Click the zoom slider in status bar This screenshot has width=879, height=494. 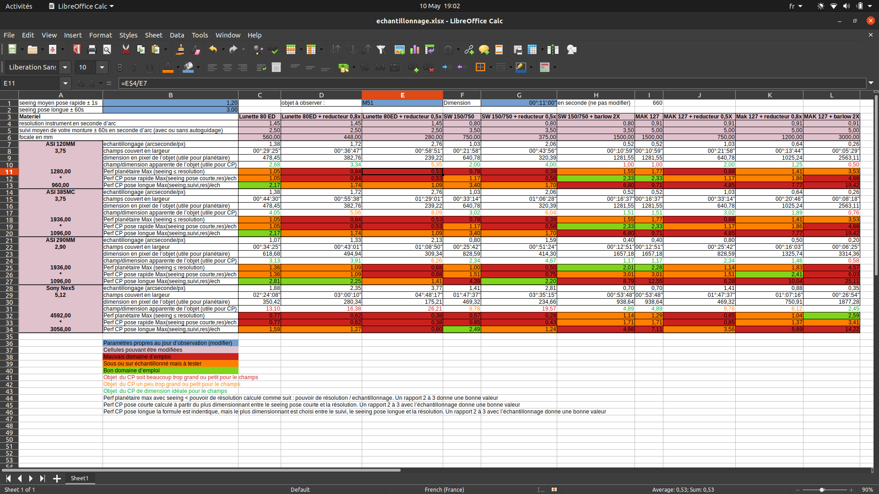pyautogui.click(x=822, y=489)
